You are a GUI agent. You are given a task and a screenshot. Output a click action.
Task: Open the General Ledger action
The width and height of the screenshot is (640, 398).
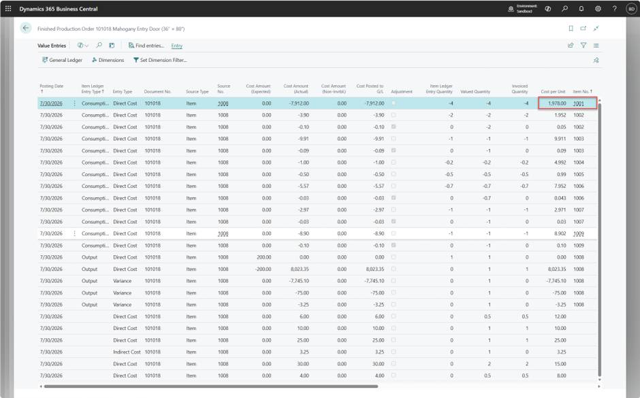62,60
